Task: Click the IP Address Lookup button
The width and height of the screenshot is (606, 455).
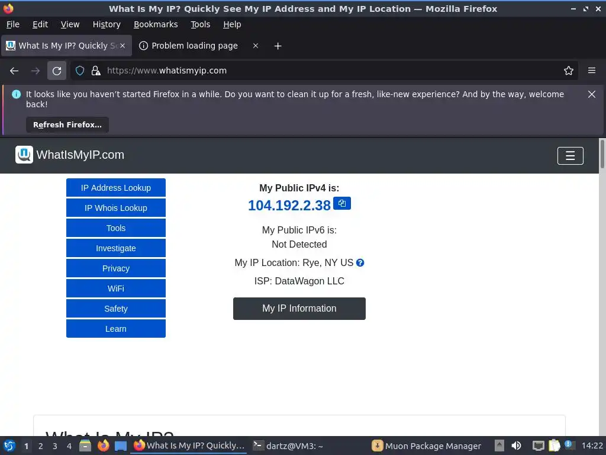Action: pos(116,188)
